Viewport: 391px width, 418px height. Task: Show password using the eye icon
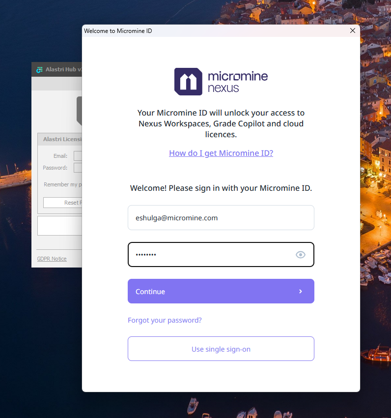pos(301,255)
